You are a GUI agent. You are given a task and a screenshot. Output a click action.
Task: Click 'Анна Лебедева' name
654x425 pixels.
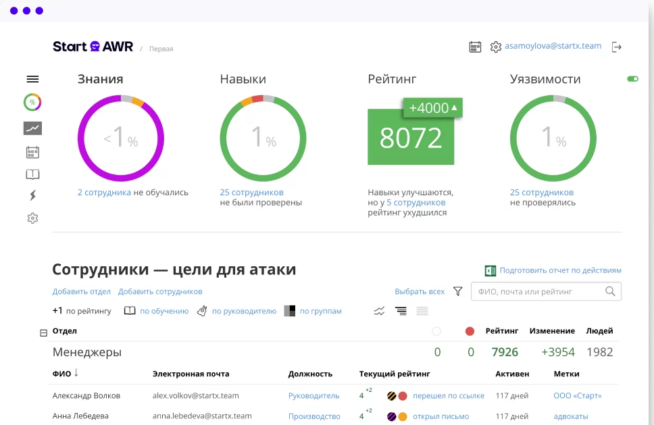coord(80,416)
